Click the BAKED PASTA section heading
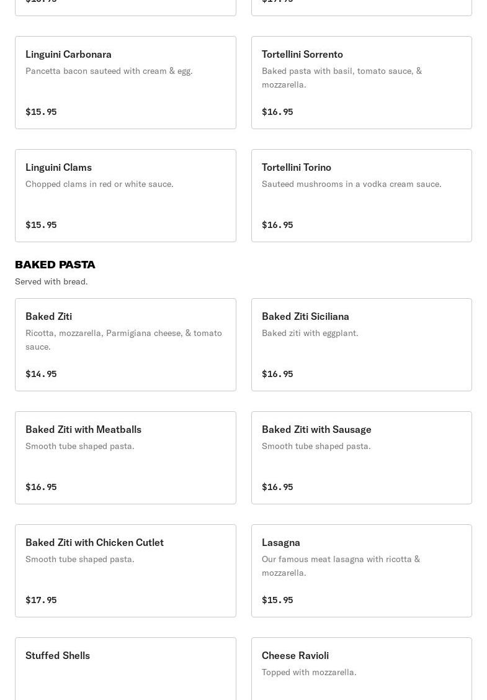 (55, 265)
